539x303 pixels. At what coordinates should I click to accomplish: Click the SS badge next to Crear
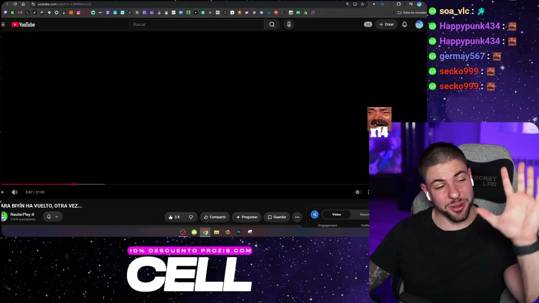[368, 24]
